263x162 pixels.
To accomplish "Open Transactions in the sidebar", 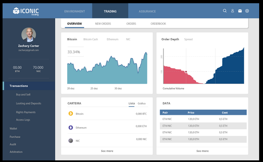I will (x=29, y=86).
